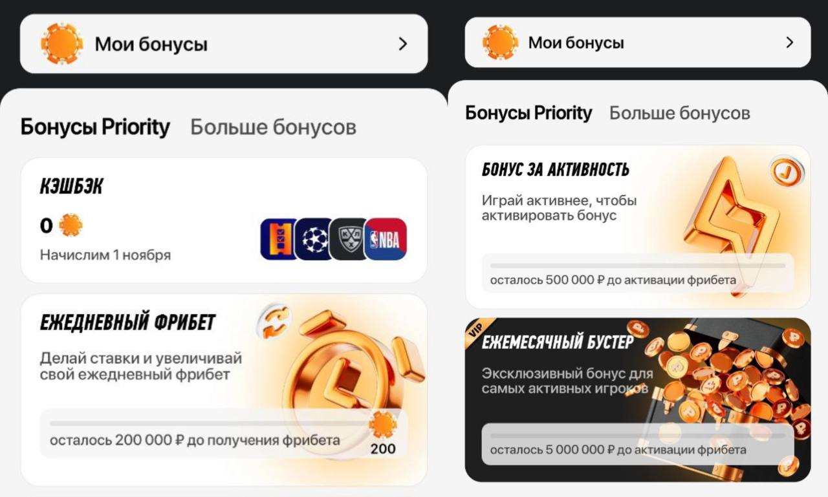This screenshot has height=497, width=828.
Task: Select the KHL hockey league icon
Action: click(x=350, y=239)
